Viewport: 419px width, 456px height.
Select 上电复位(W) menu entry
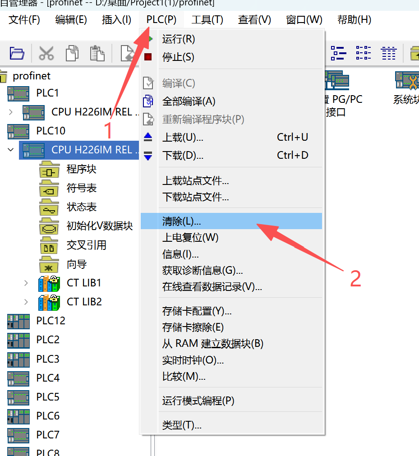[x=231, y=238]
